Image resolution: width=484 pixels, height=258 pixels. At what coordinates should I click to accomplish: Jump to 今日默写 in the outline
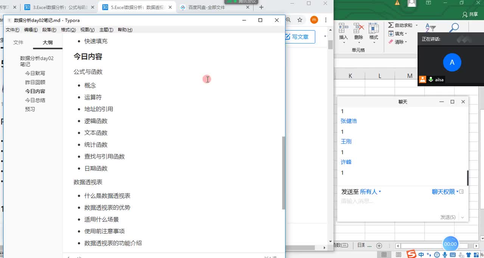pyautogui.click(x=35, y=73)
